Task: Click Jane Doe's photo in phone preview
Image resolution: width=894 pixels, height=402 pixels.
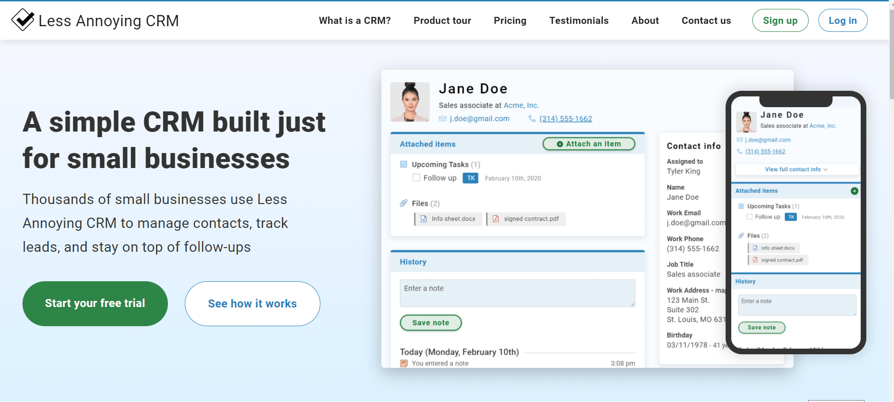Action: (746, 122)
